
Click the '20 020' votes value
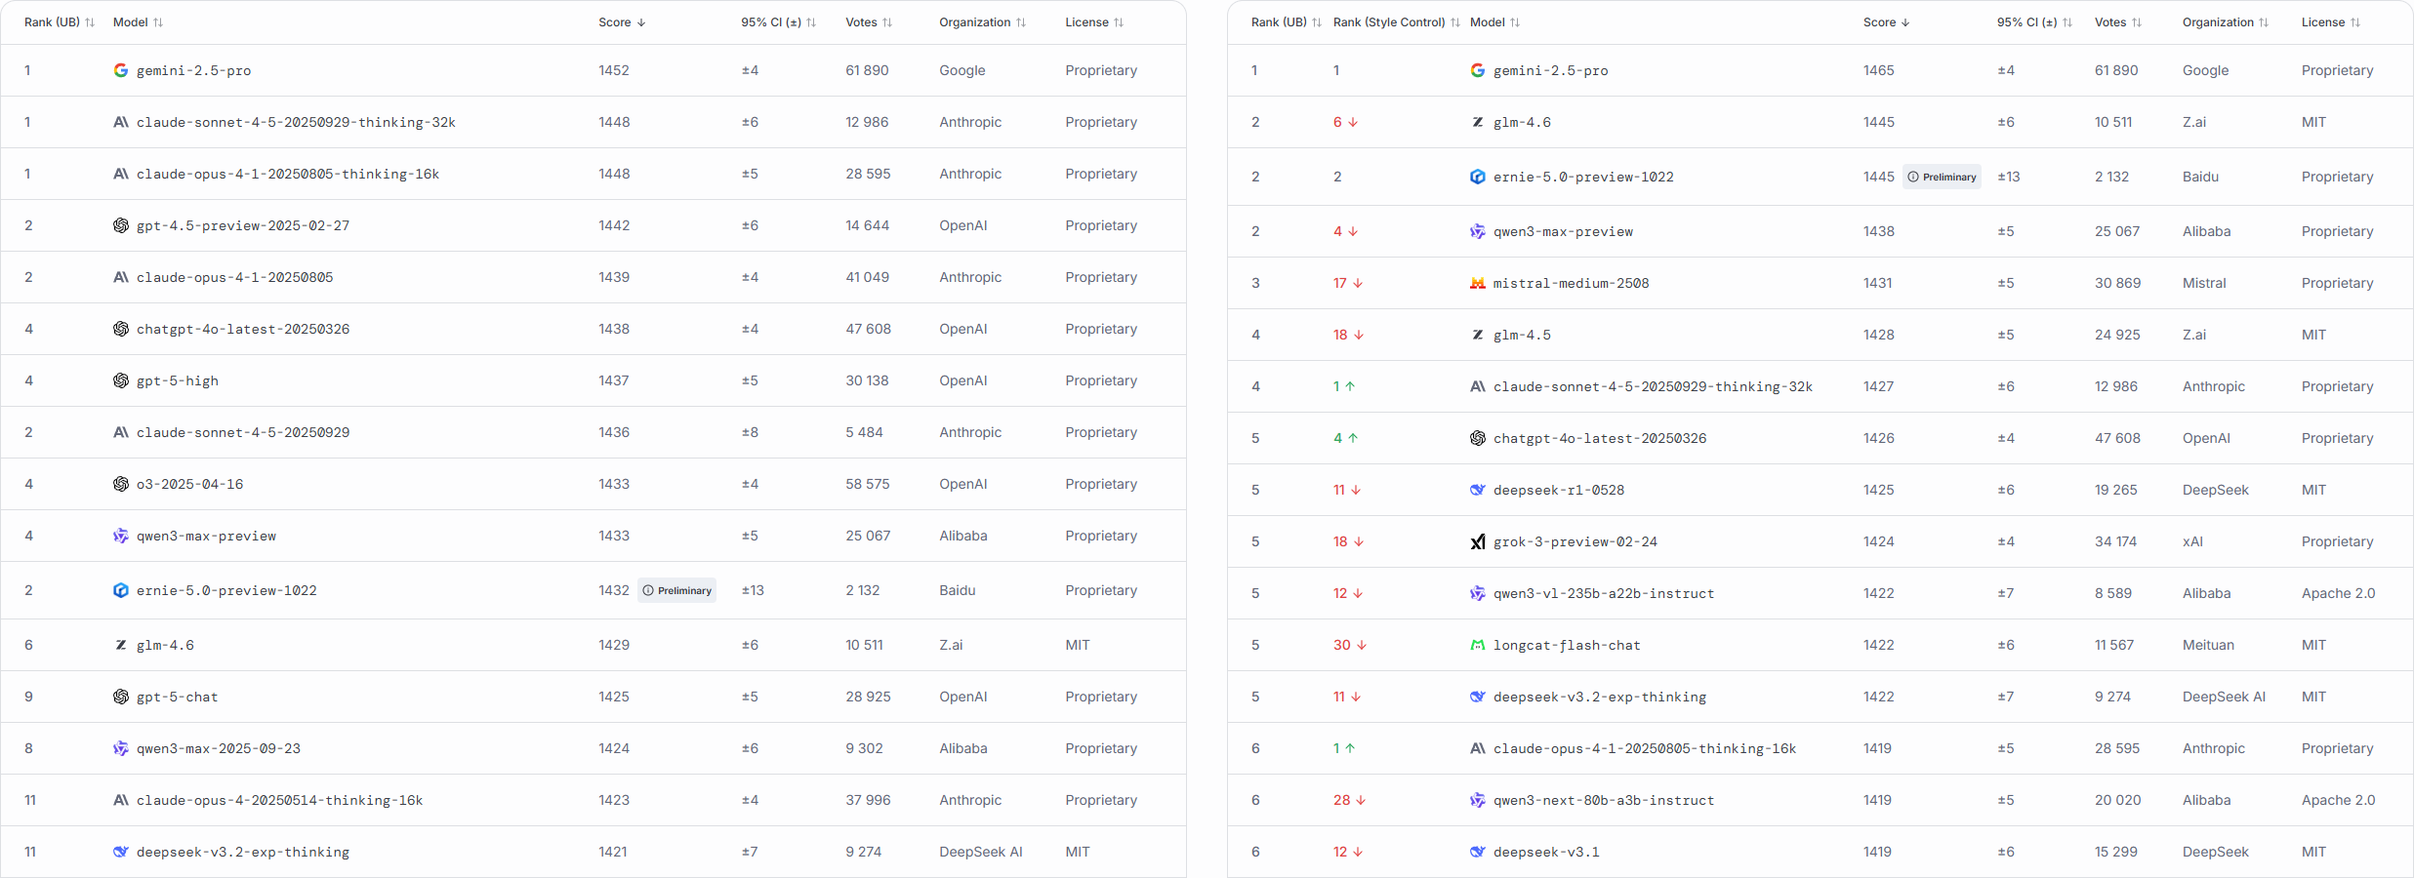tap(2117, 800)
